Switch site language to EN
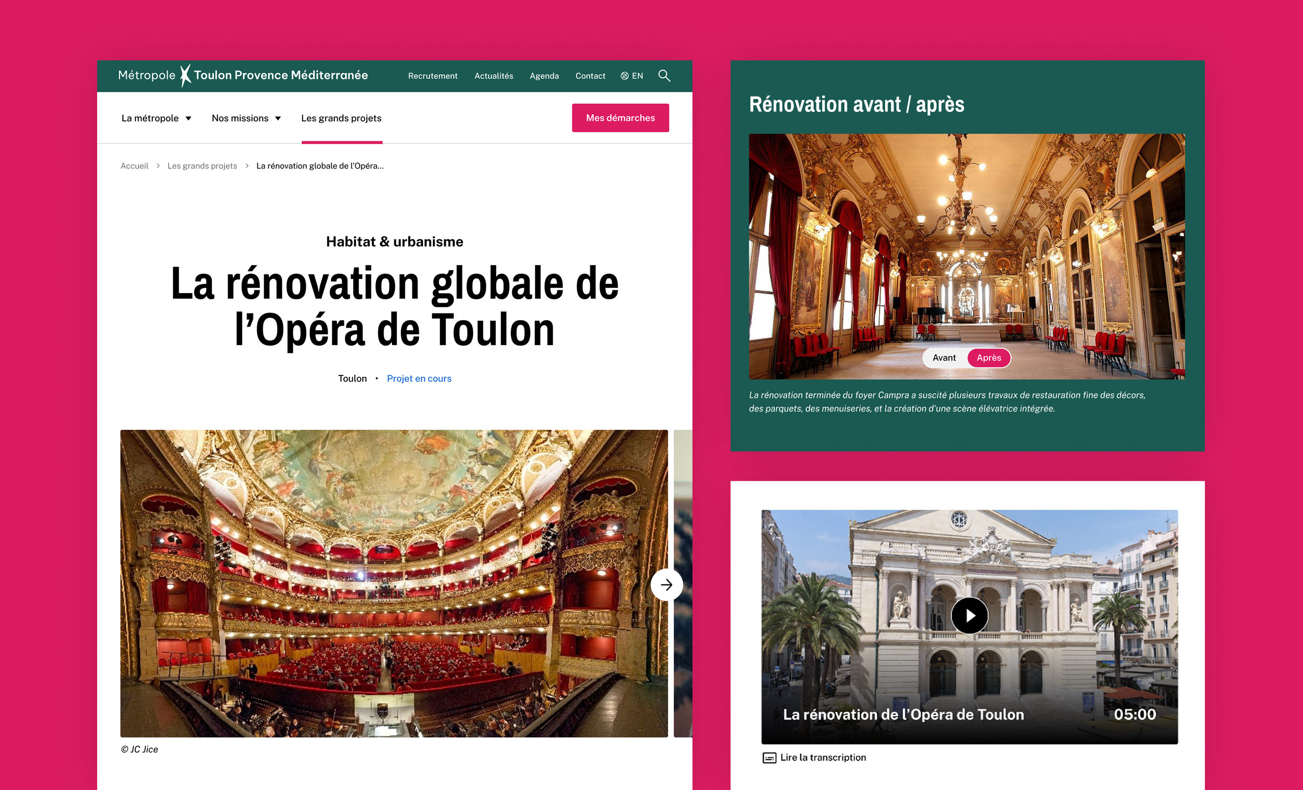The width and height of the screenshot is (1303, 790). [x=637, y=76]
